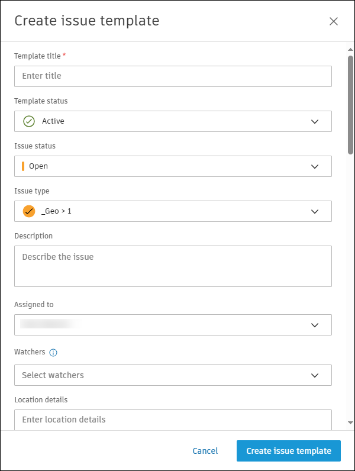Click the Watchers info icon
The height and width of the screenshot is (471, 355).
[53, 353]
